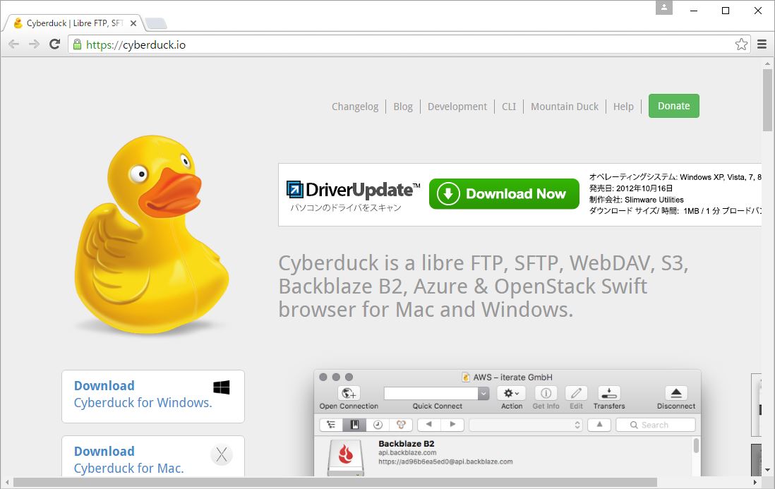Open the Help page
Viewport: 775px width, 489px height.
623,107
